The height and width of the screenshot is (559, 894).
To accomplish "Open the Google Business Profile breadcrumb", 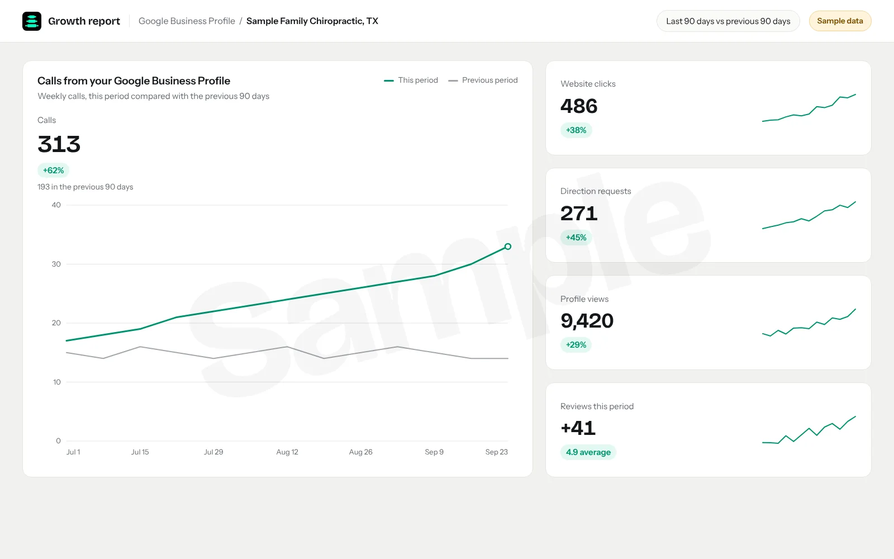I will pos(187,21).
